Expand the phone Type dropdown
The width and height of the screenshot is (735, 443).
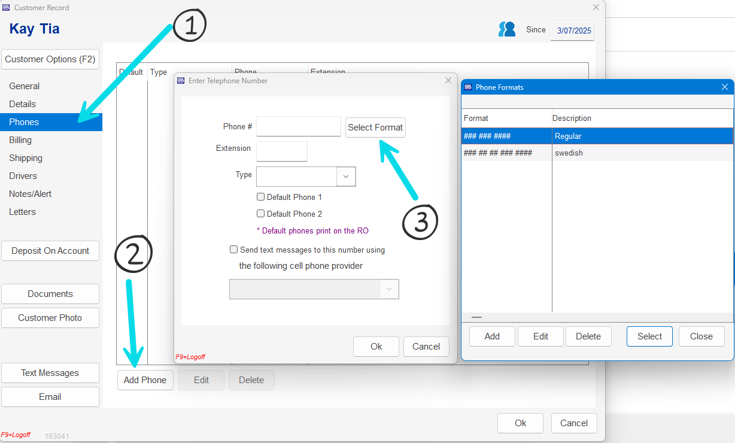[346, 177]
